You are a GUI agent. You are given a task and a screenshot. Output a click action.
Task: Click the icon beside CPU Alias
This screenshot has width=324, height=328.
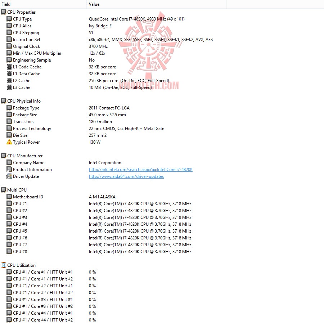click(x=9, y=26)
